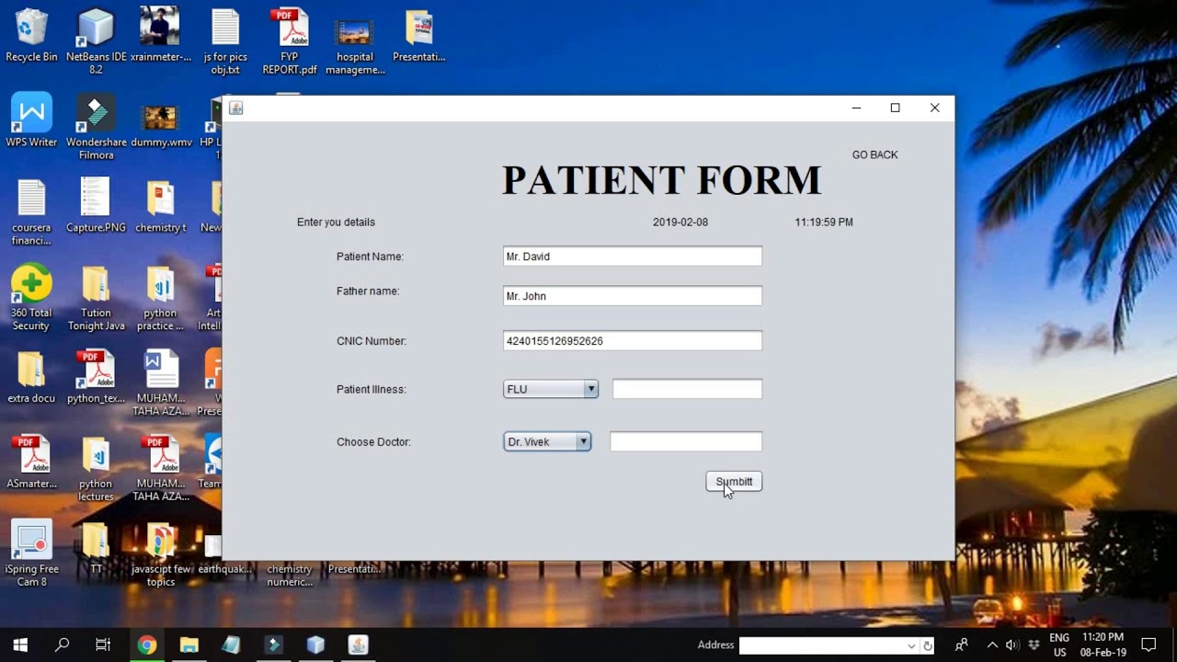The width and height of the screenshot is (1177, 662).
Task: Click the ENG US language indicator
Action: (x=1059, y=645)
